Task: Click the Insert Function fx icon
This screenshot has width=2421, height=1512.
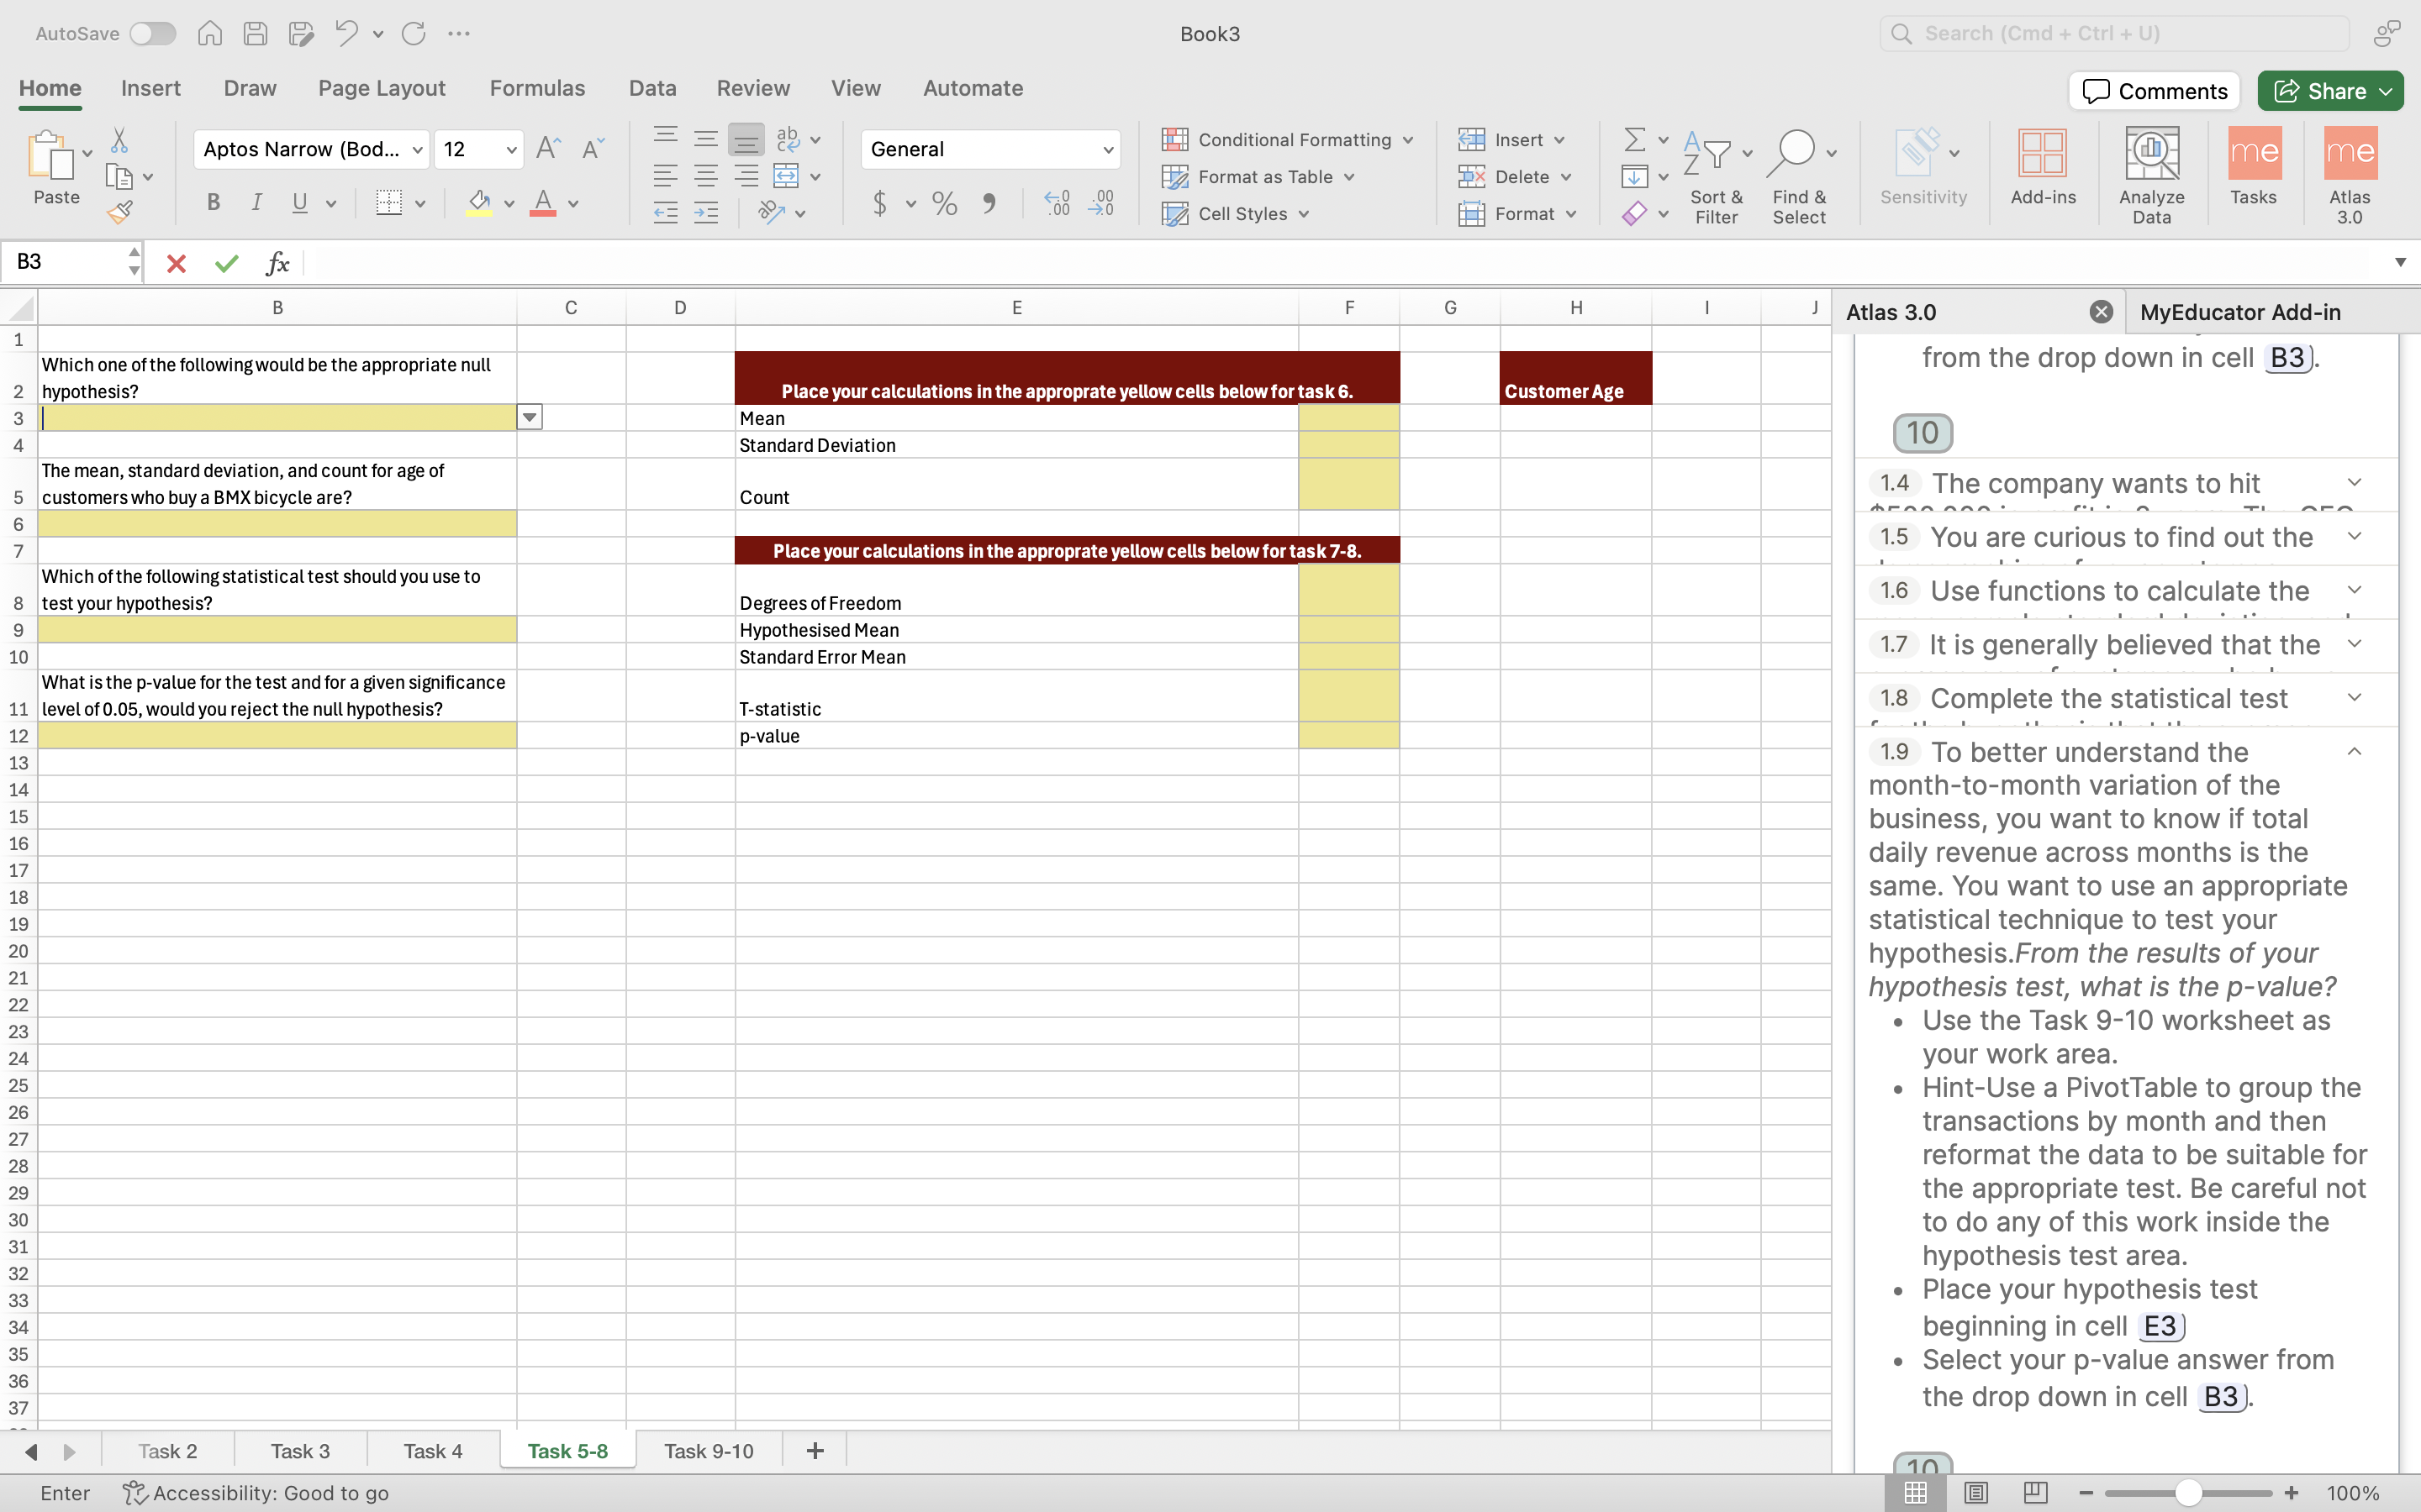Action: pyautogui.click(x=277, y=263)
